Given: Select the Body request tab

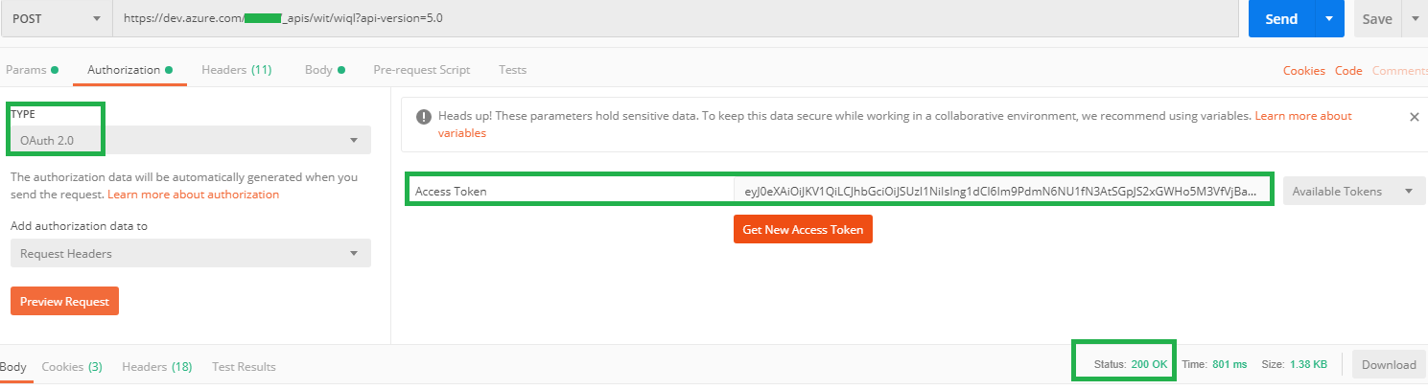Looking at the screenshot, I should tap(318, 70).
